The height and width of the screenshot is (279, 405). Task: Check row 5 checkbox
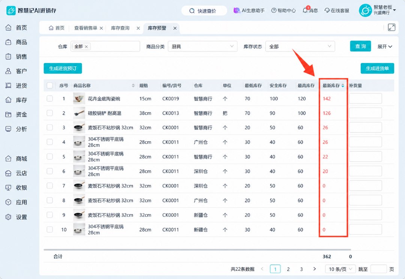click(49, 157)
